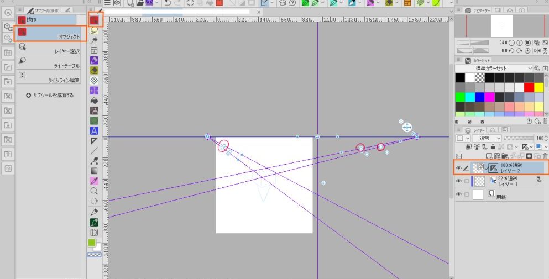
Task: Toggle visibility of Layer 1 (32%)
Action: 458,181
